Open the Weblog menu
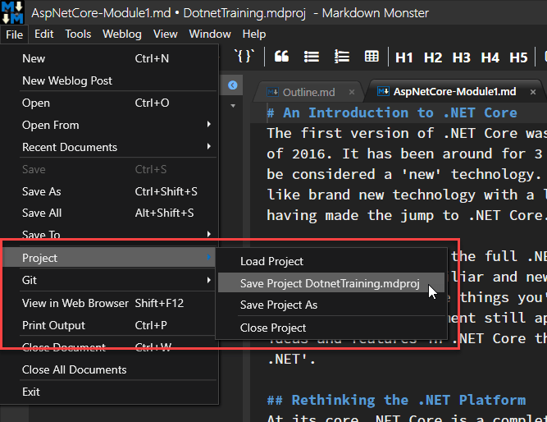 click(122, 34)
